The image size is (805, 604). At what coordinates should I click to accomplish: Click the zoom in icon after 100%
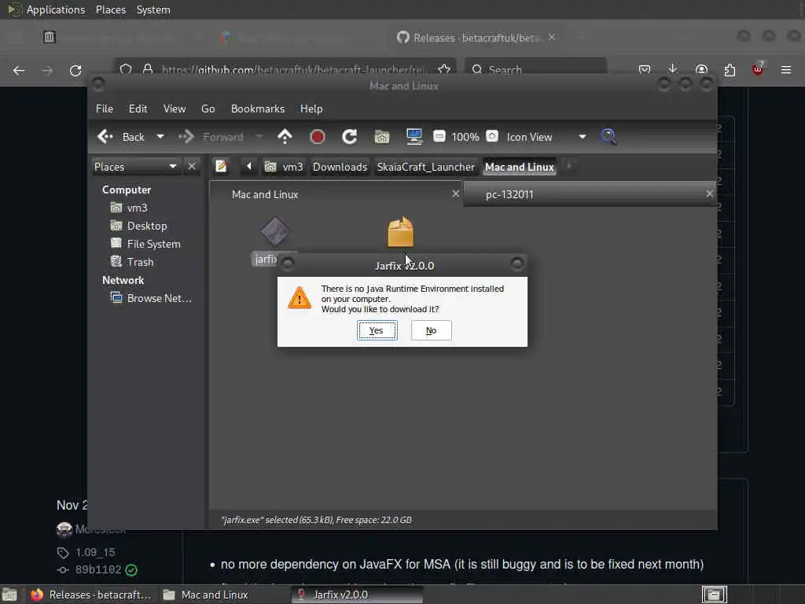click(492, 136)
